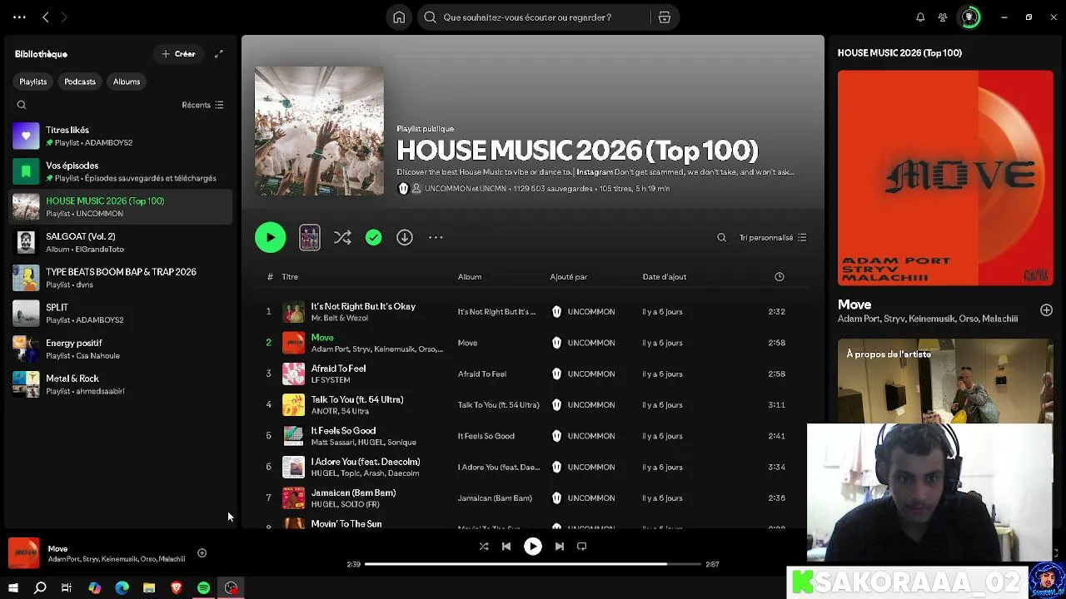This screenshot has height=599, width=1066.
Task: Open UNCOMMON profile in Afraid To Feel row
Action: coord(591,374)
